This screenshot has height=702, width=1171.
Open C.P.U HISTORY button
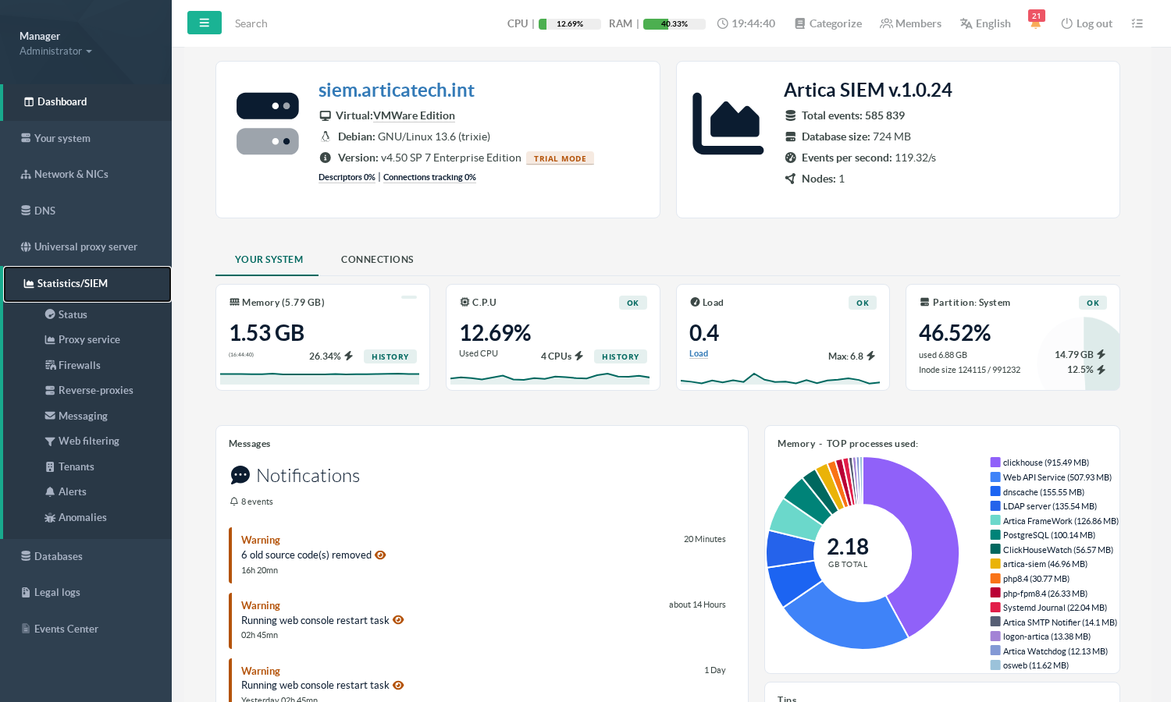pyautogui.click(x=621, y=356)
